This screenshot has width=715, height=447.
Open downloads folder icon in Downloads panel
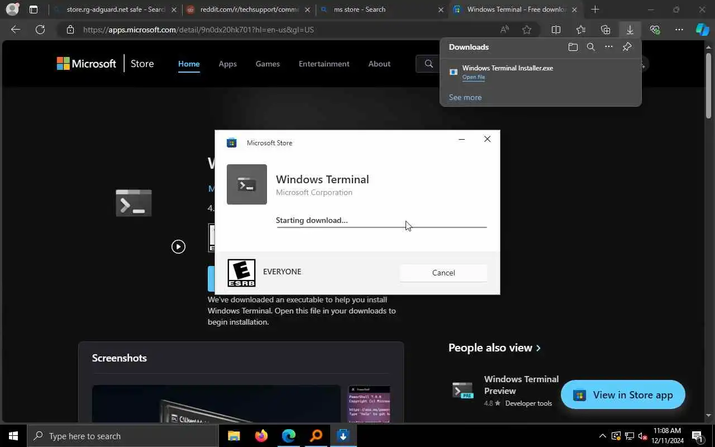pos(573,47)
